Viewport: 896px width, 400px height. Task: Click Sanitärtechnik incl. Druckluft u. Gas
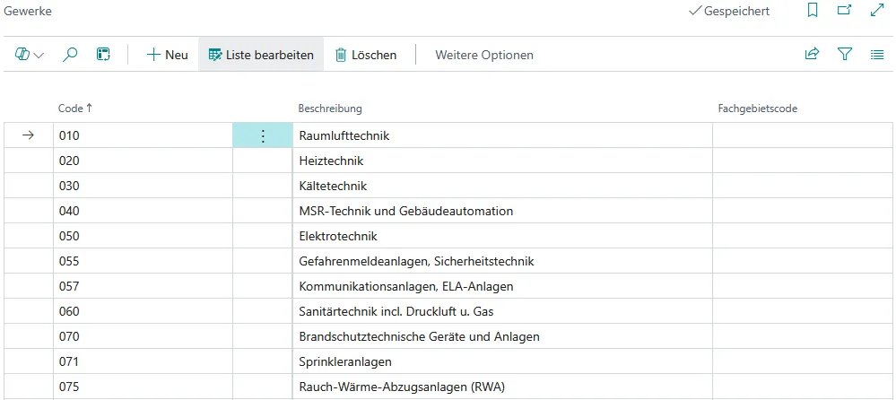click(396, 311)
